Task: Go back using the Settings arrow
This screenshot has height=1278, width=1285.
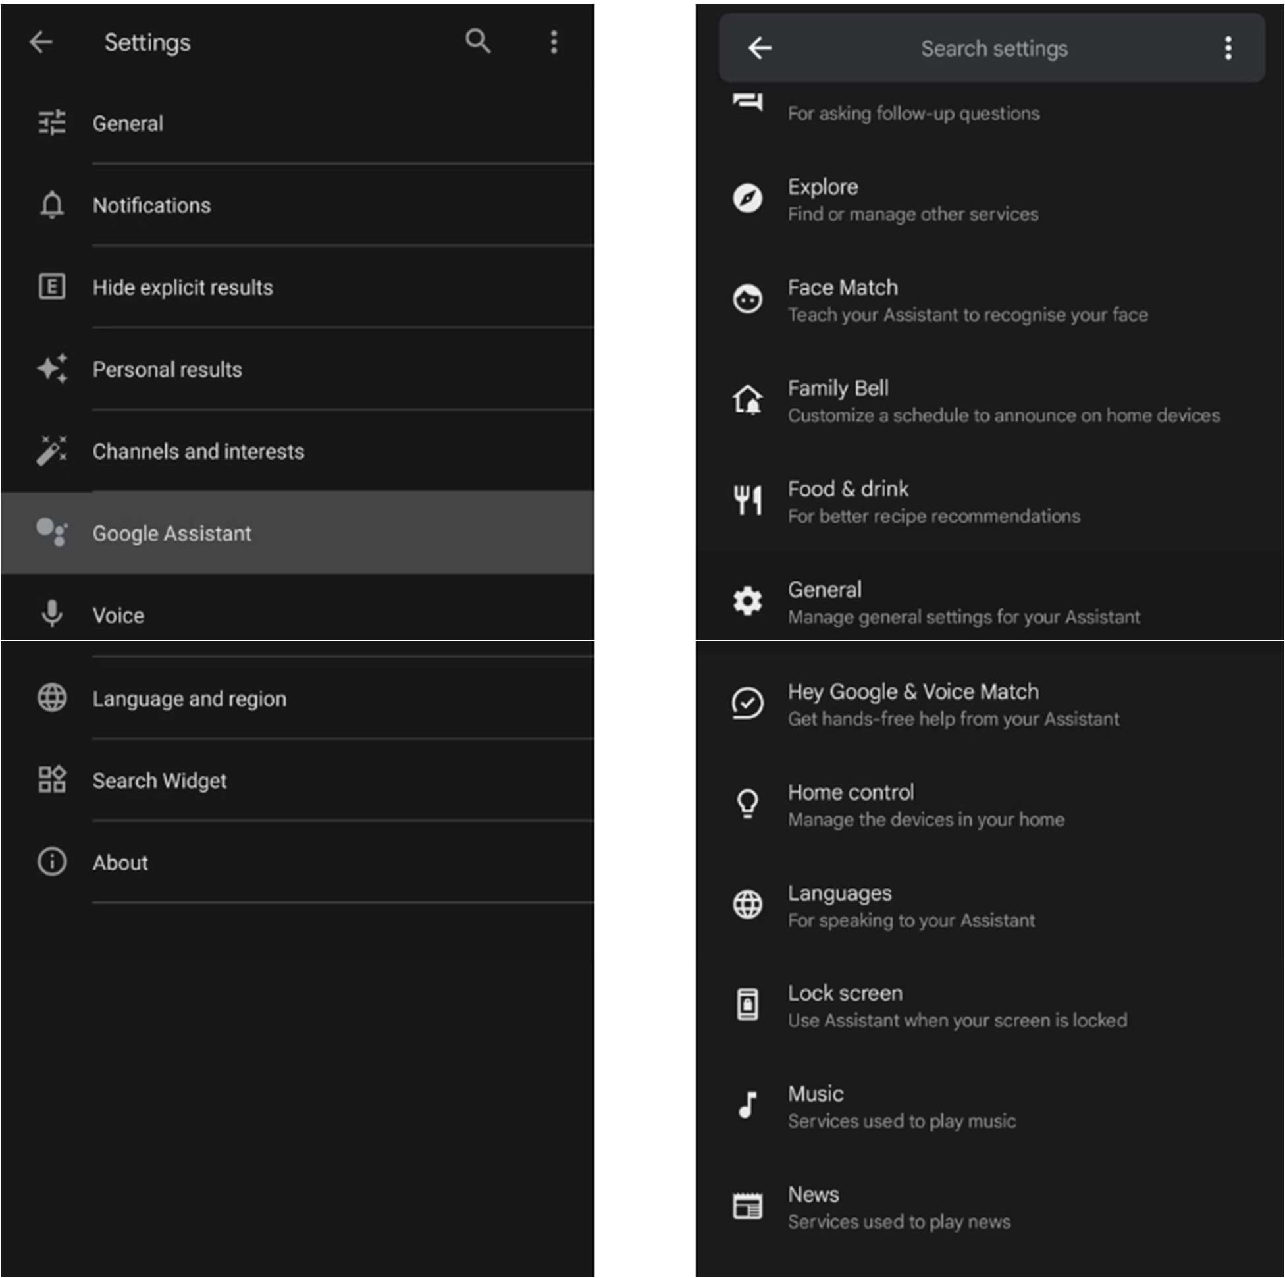Action: pos(41,42)
